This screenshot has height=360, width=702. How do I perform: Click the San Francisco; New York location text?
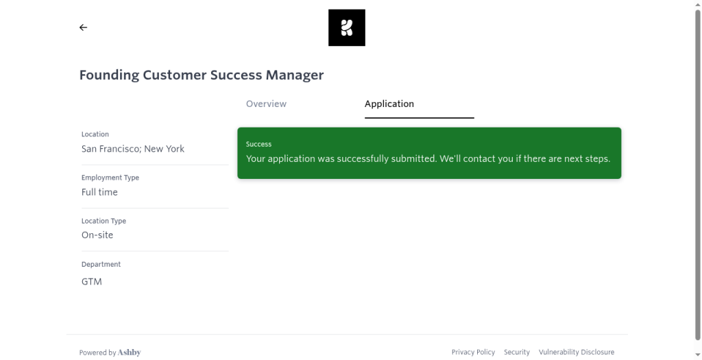[133, 149]
